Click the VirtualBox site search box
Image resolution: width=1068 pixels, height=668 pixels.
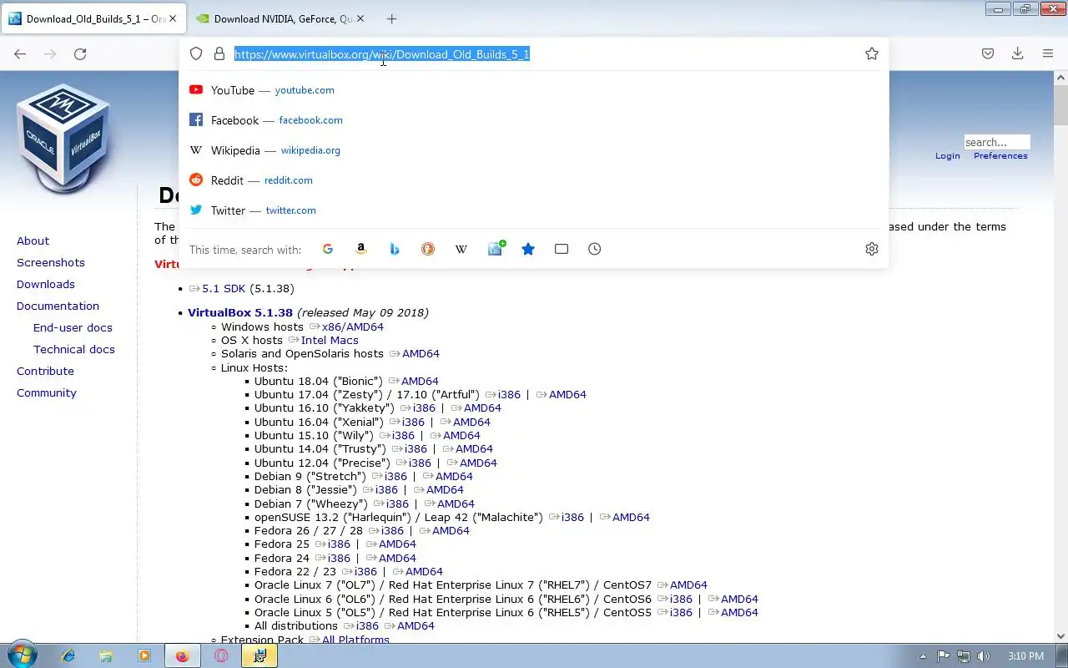(997, 142)
